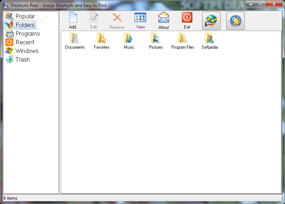Image resolution: width=285 pixels, height=204 pixels.
Task: Click the Remove button label
Action: pos(117,27)
